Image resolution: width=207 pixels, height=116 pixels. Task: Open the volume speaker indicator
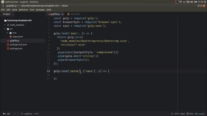(x=192, y=2)
